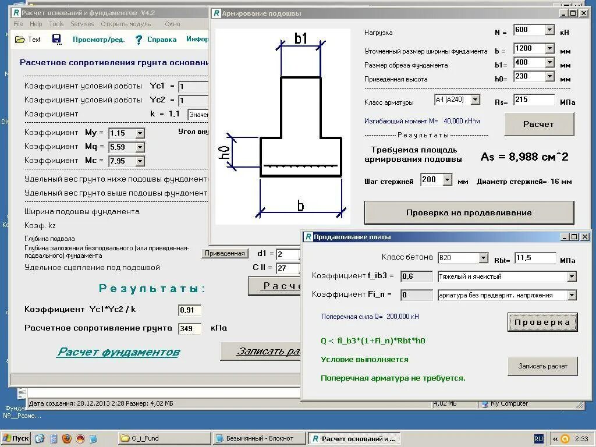Click Проверка на продавливание button
Viewport: 596px width, 447px height.
[469, 213]
